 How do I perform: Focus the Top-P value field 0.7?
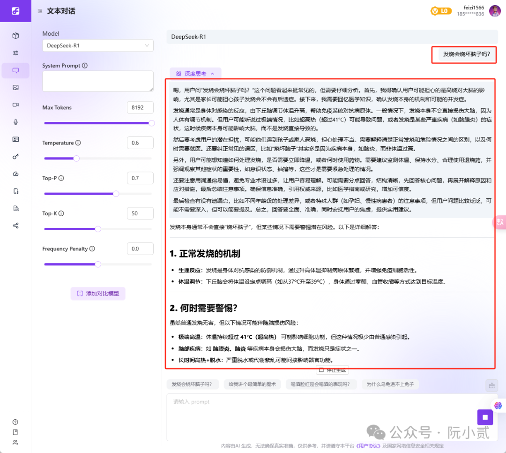coord(140,178)
